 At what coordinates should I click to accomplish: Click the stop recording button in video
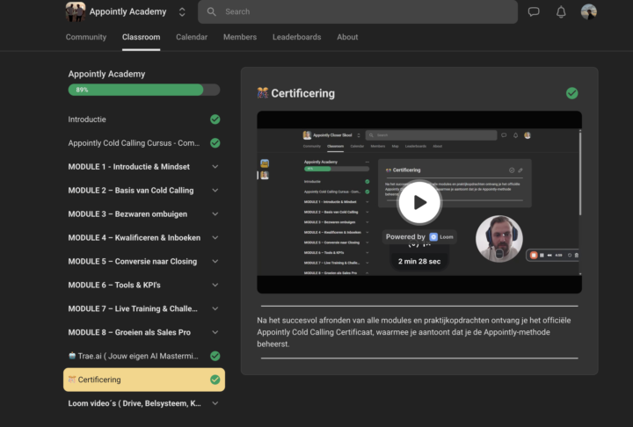click(x=534, y=255)
